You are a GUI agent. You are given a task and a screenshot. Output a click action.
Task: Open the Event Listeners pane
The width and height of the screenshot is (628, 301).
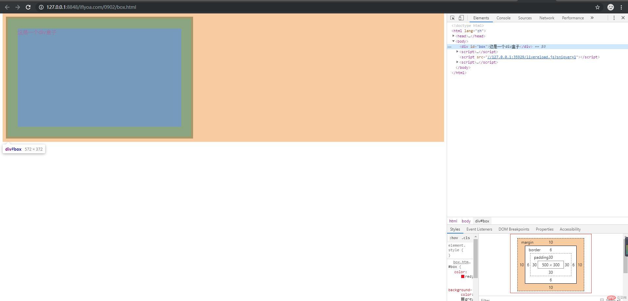pos(479,229)
